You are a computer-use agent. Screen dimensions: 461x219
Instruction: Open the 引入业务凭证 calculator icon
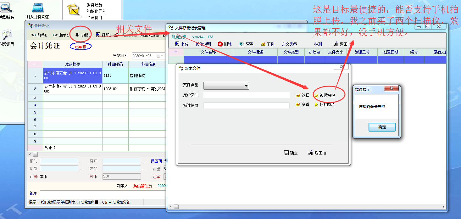tap(37, 8)
